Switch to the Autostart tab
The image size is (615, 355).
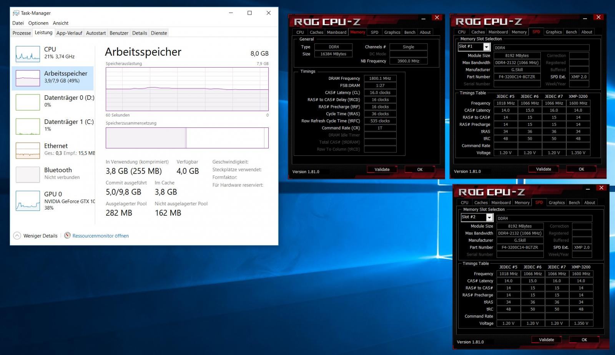pos(96,33)
